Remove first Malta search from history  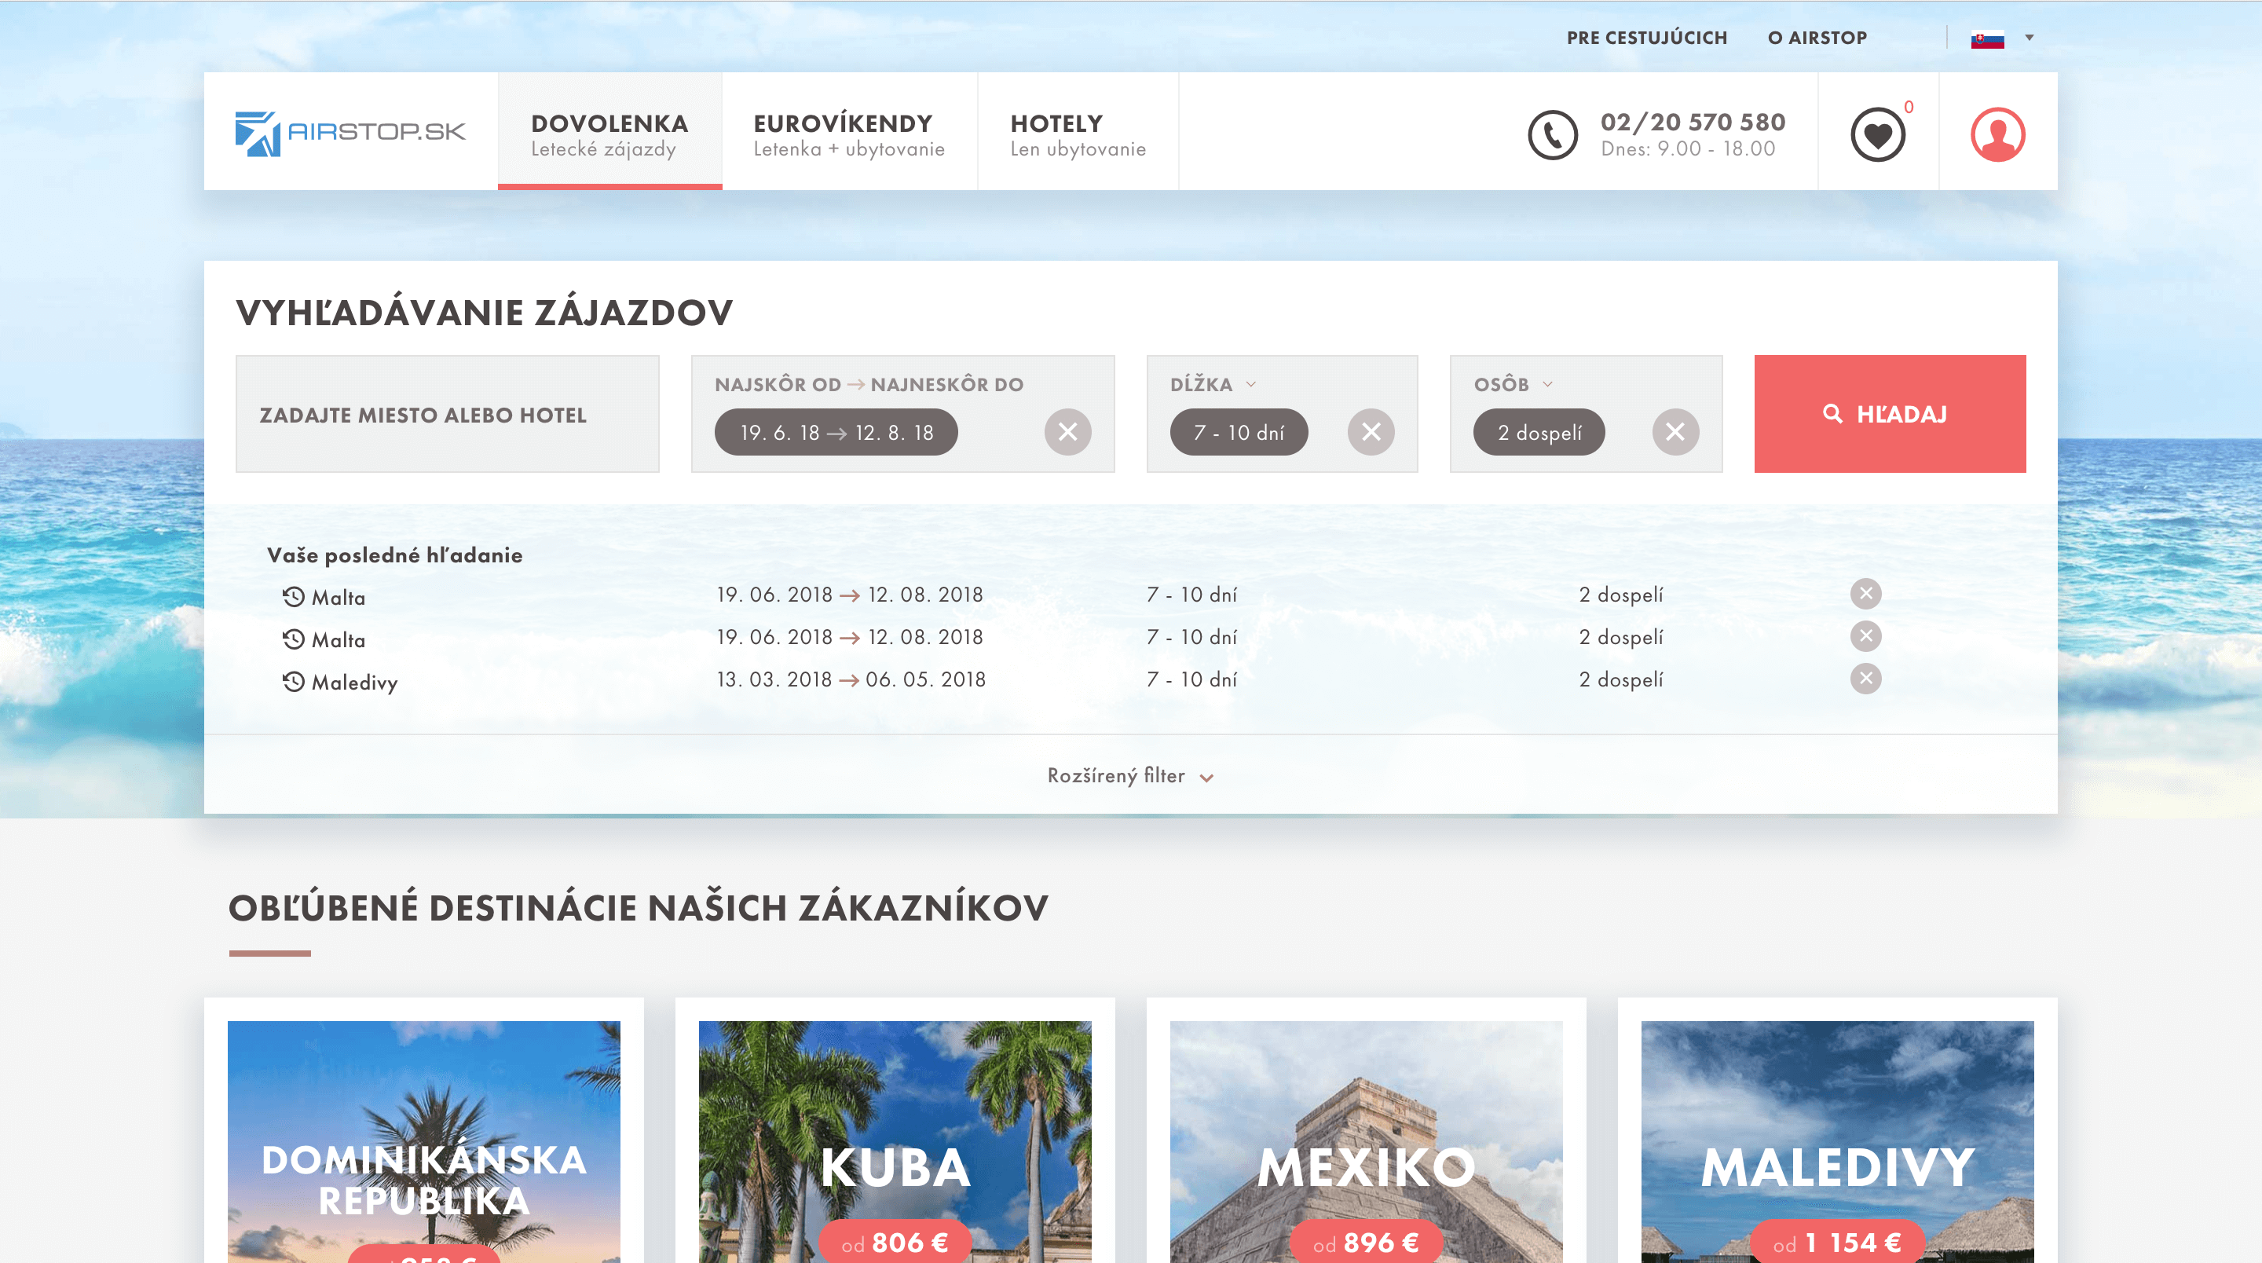(1865, 594)
